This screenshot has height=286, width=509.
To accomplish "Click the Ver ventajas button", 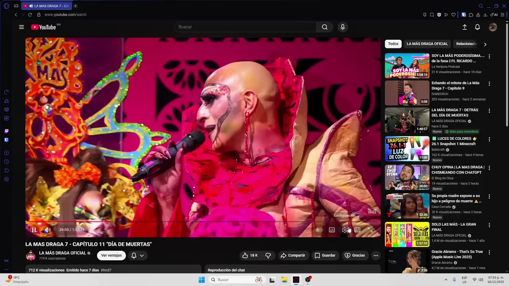I will (111, 255).
